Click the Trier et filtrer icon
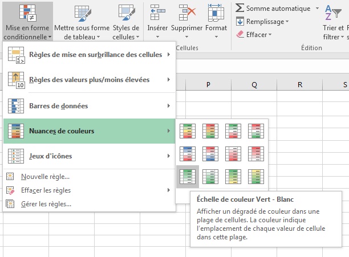This screenshot has width=349, height=257. pos(332,13)
